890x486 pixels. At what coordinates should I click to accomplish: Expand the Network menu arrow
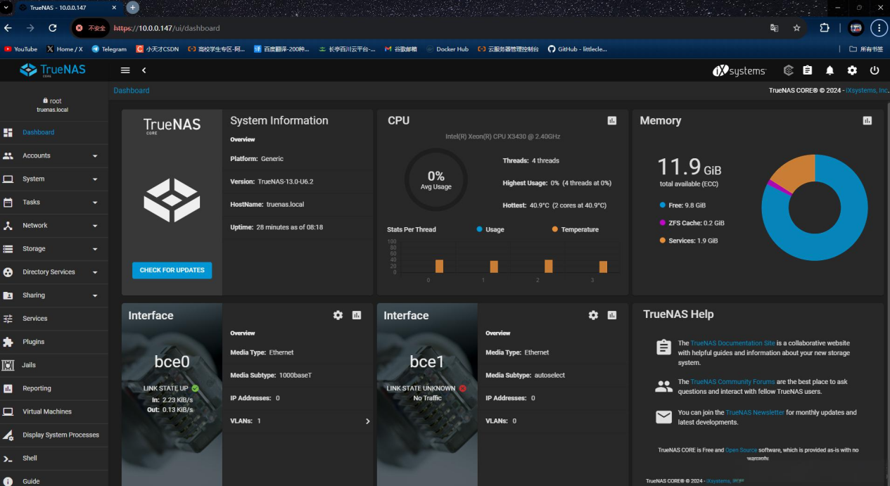(x=95, y=226)
